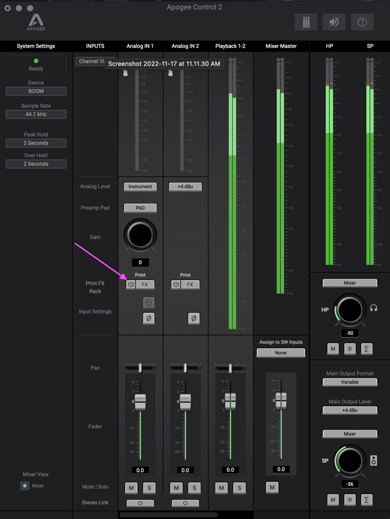This screenshot has width=390, height=519.
Task: Open the Analog IN 2 +4 dBu dropdown
Action: 185,187
